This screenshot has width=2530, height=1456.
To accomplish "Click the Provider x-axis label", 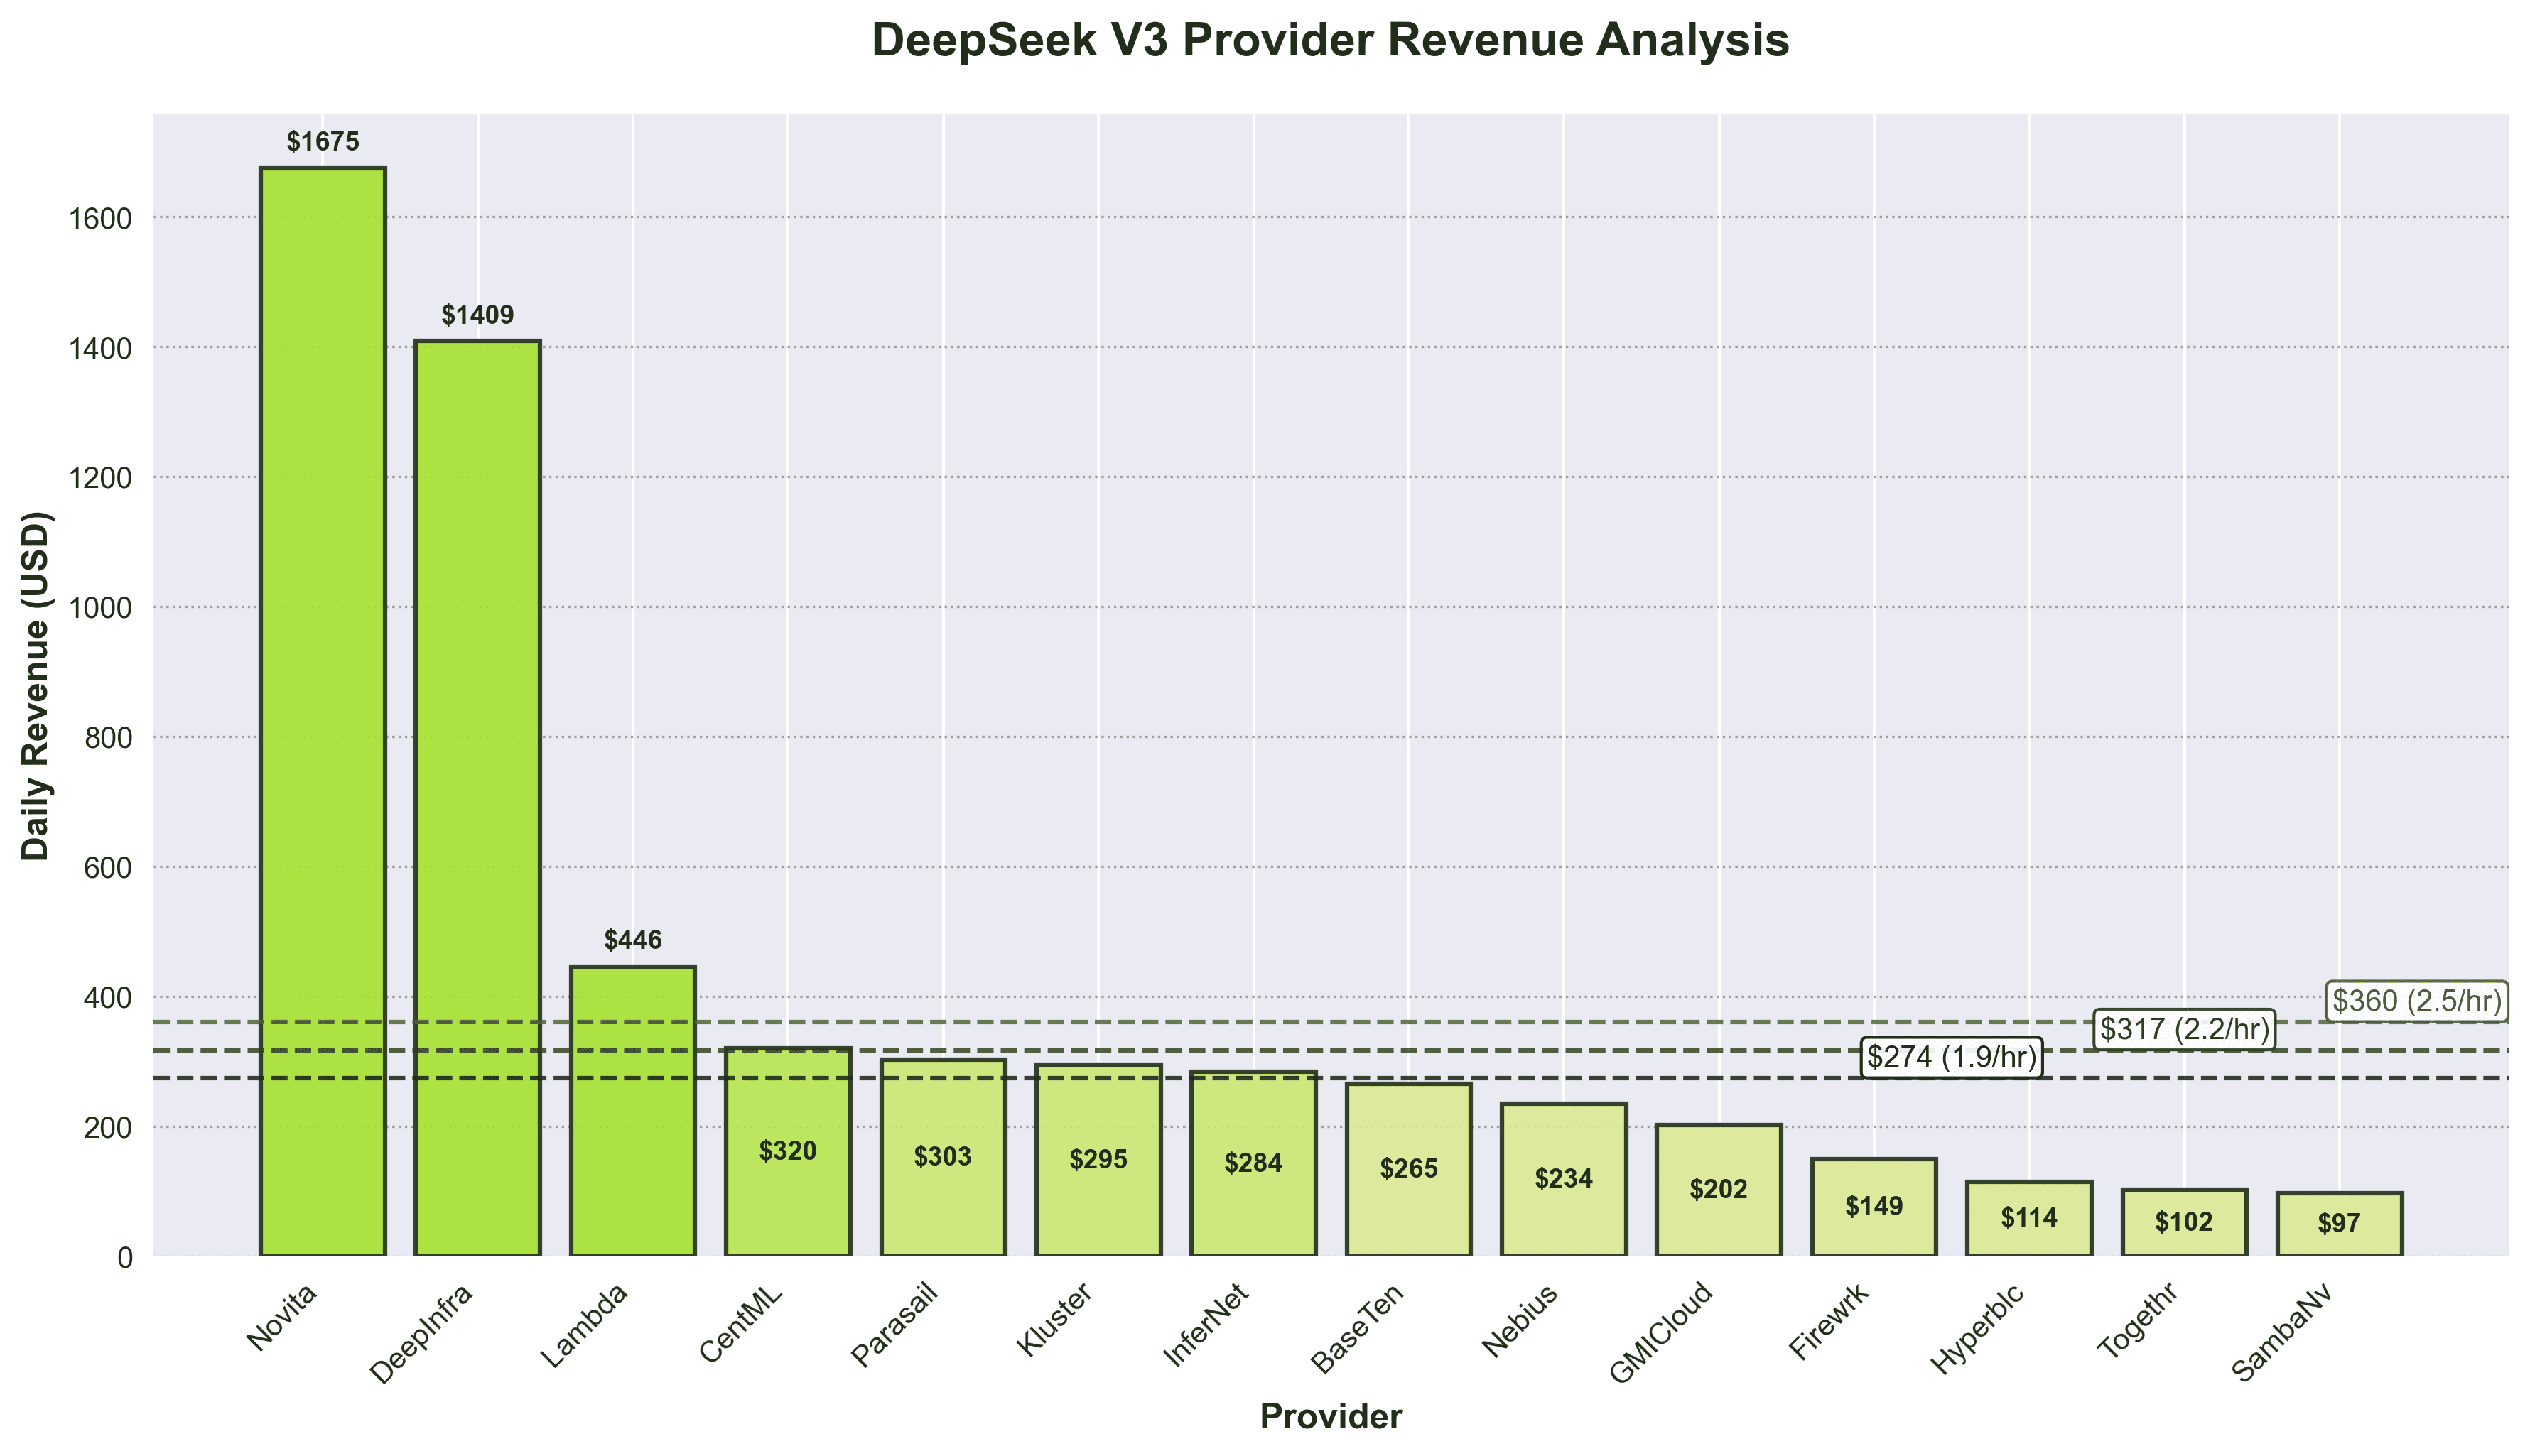I will [1330, 1417].
